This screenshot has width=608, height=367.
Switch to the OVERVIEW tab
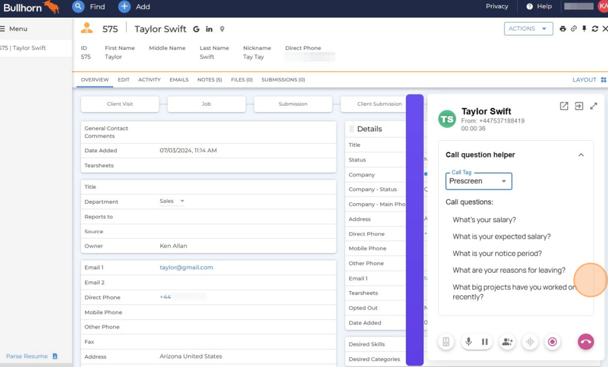point(94,80)
